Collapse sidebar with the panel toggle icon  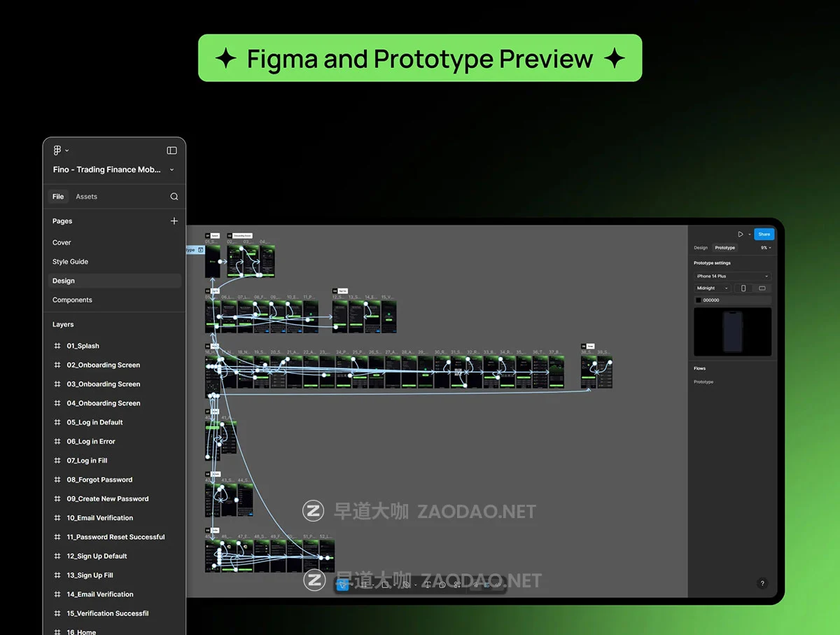[171, 151]
